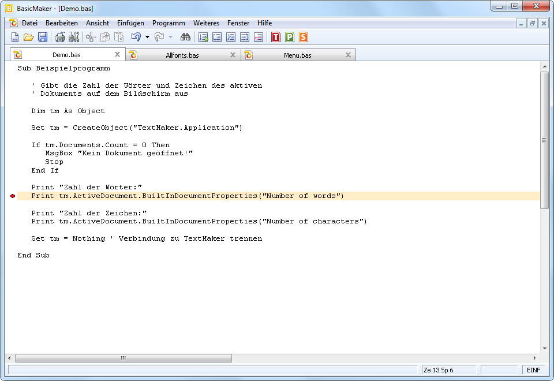
Task: Open the Programm menu
Action: click(x=168, y=23)
